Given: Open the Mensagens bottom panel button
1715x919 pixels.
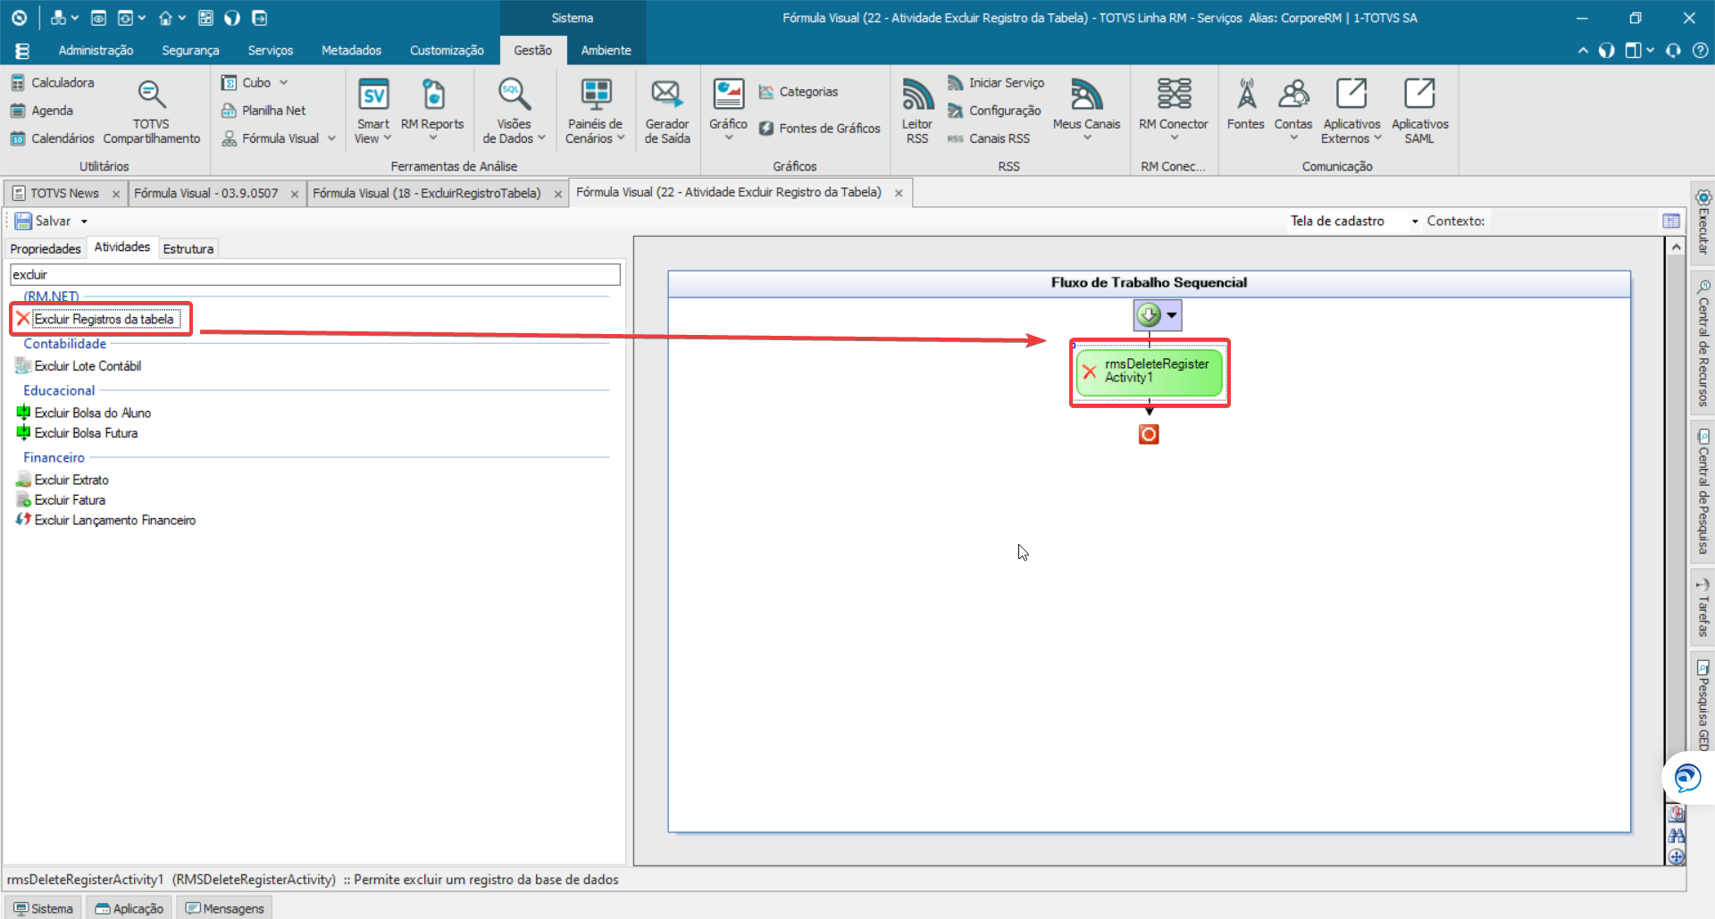Looking at the screenshot, I should coord(225,908).
